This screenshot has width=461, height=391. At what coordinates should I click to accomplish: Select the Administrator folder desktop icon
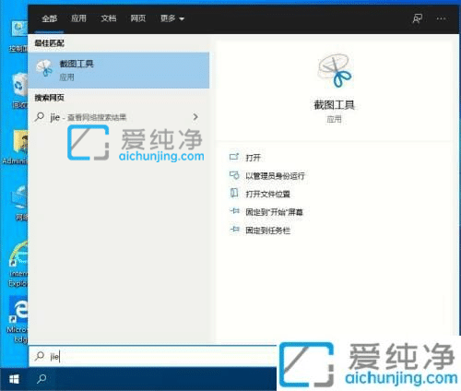16,147
